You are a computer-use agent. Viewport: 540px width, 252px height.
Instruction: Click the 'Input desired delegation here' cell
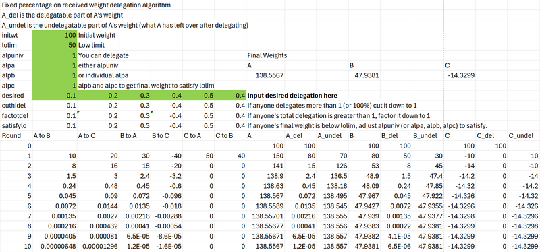(292, 96)
